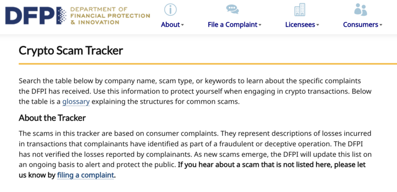This screenshot has width=397, height=192.
Task: Open the About menu label
Action: 170,25
